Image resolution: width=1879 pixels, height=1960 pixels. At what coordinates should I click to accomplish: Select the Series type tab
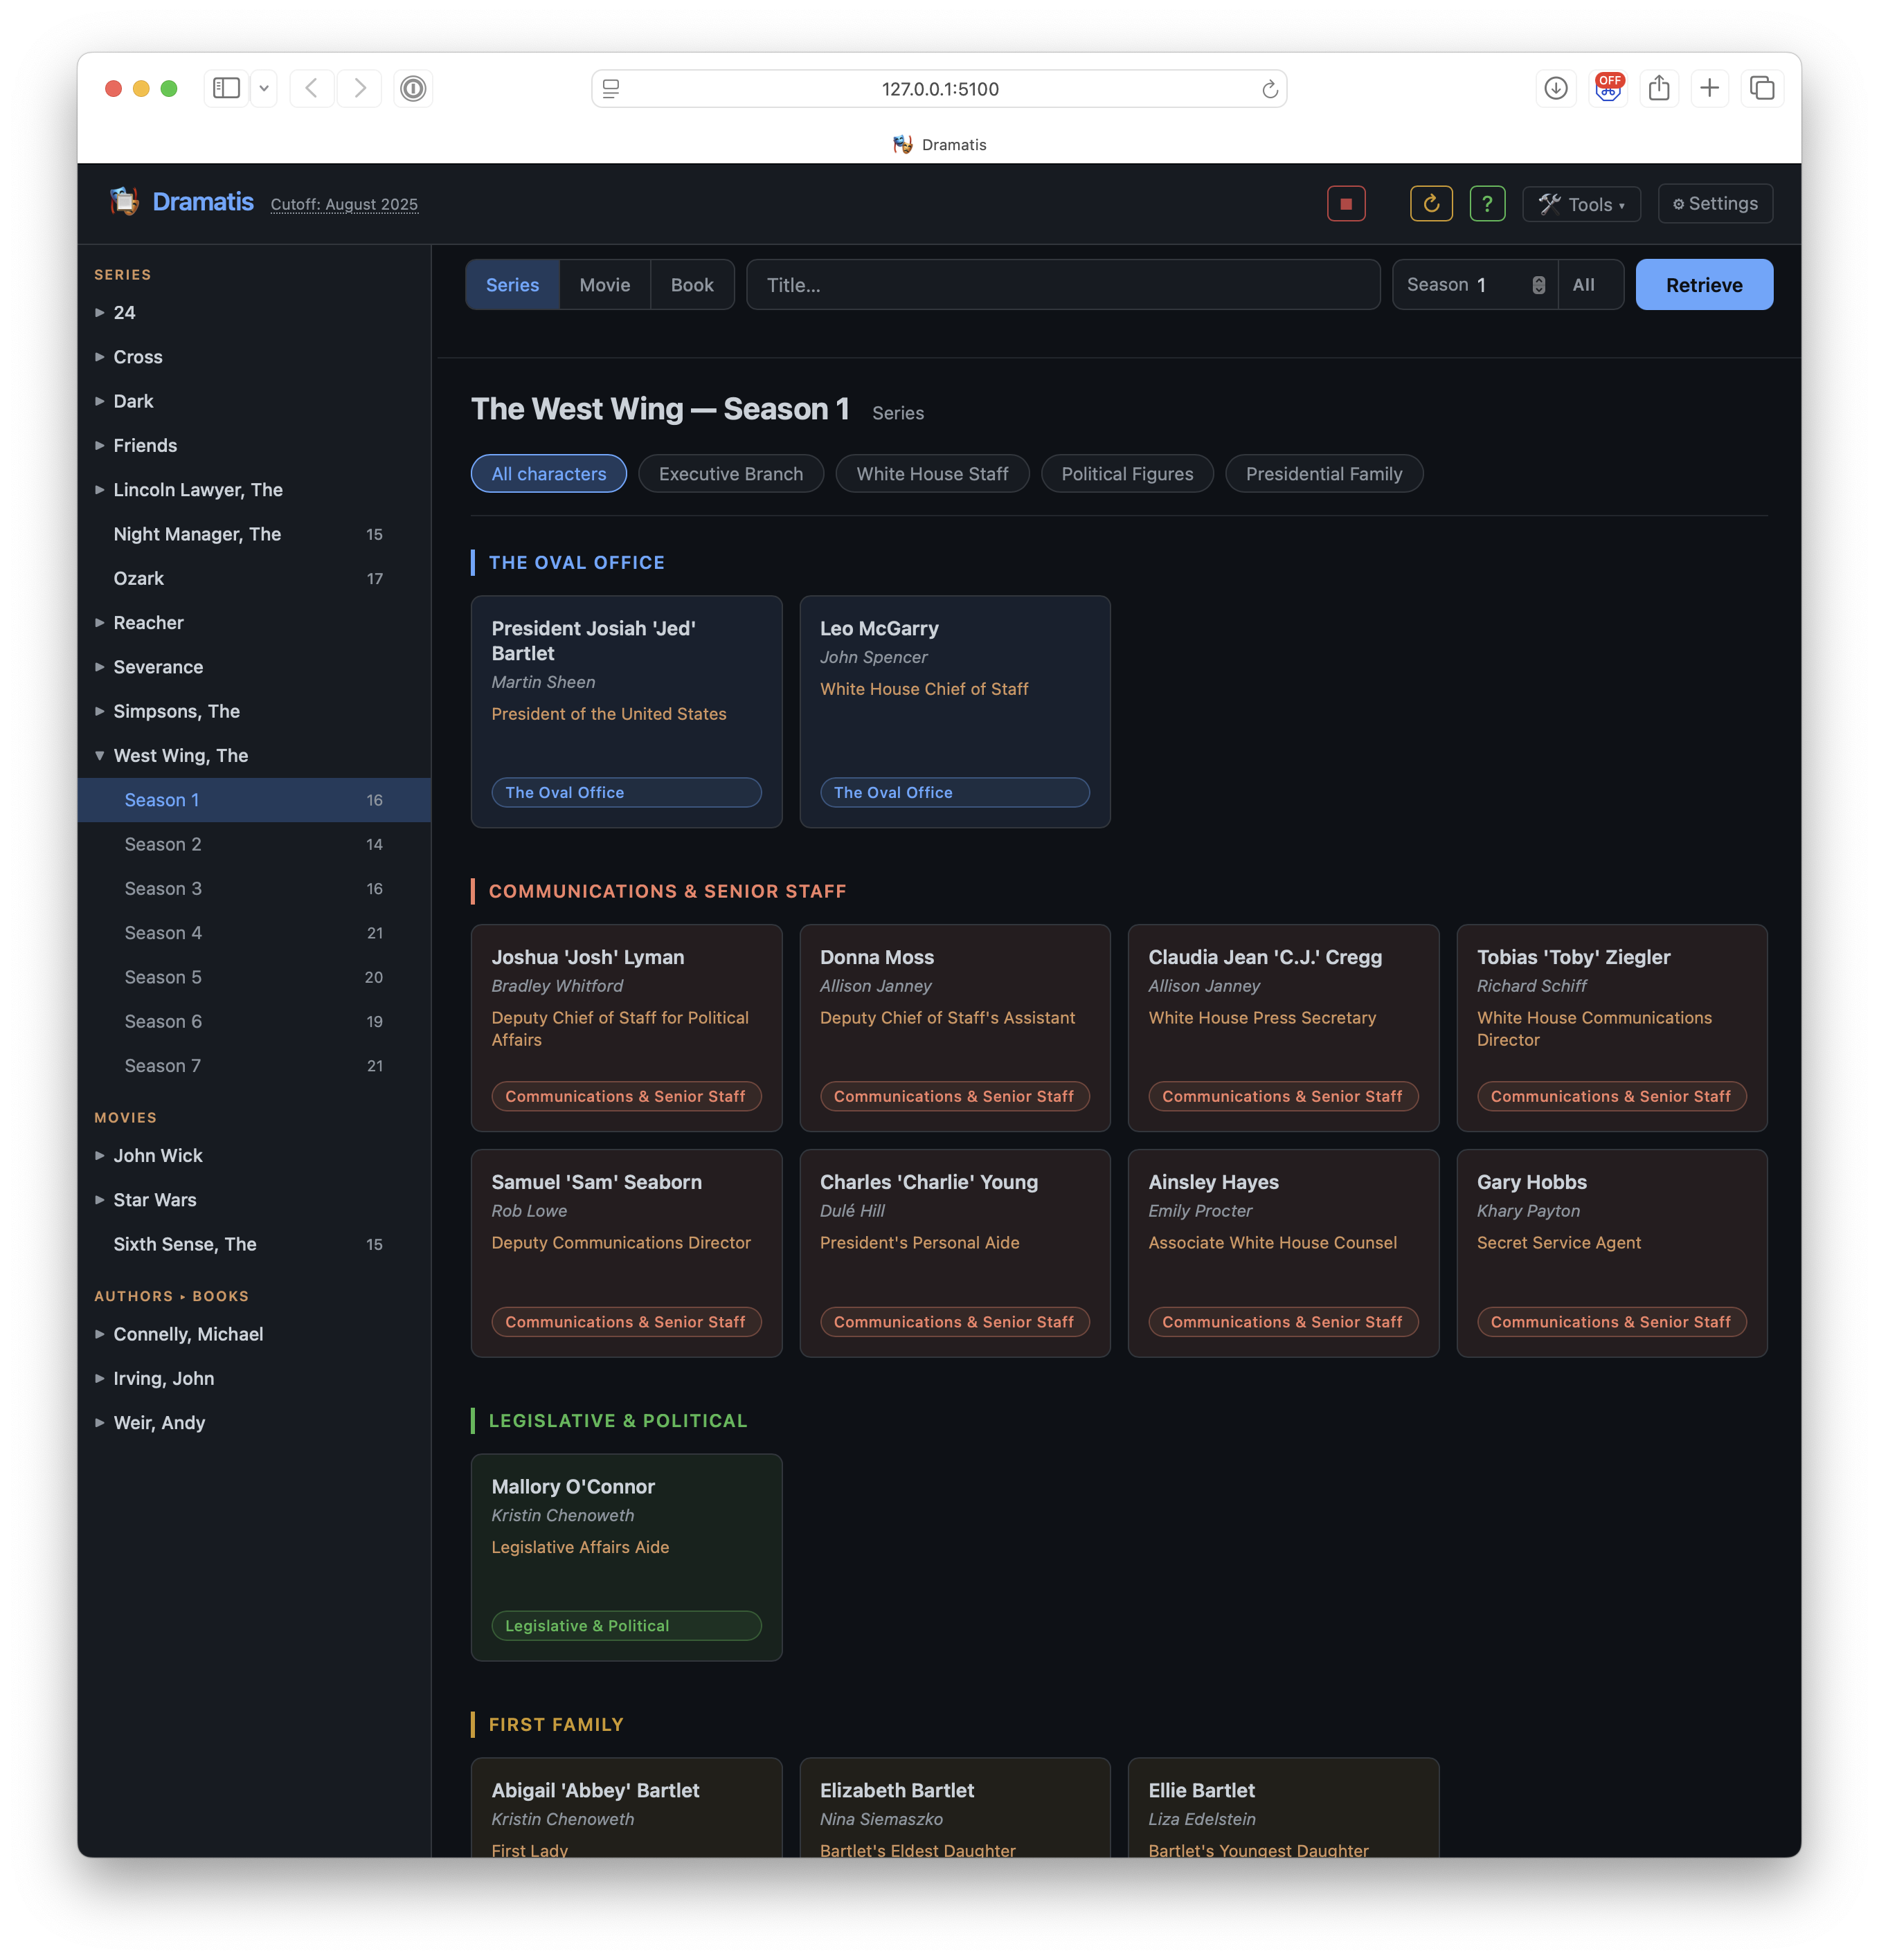click(x=512, y=285)
